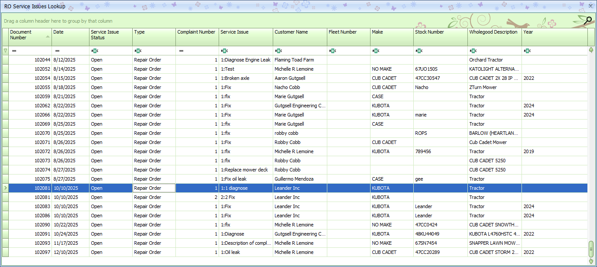Click the current row indicator arrow for 102081
597x267 pixels.
tap(5, 188)
